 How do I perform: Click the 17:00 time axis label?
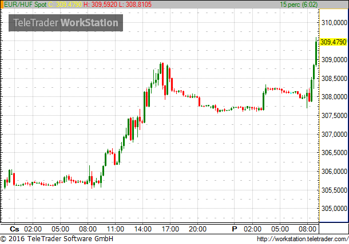170,229
